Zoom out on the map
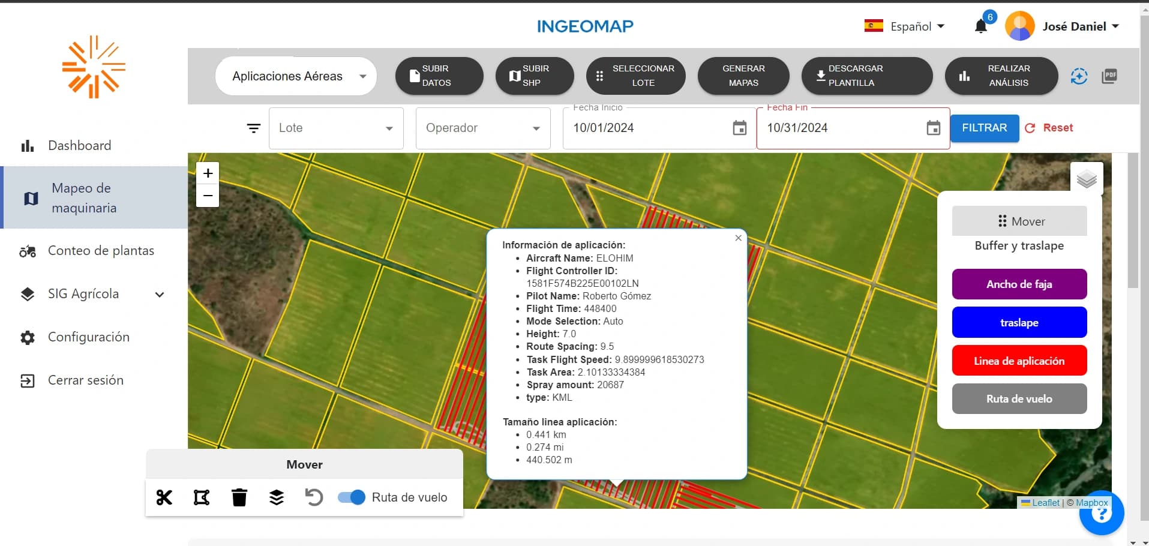The width and height of the screenshot is (1149, 546). pos(208,196)
